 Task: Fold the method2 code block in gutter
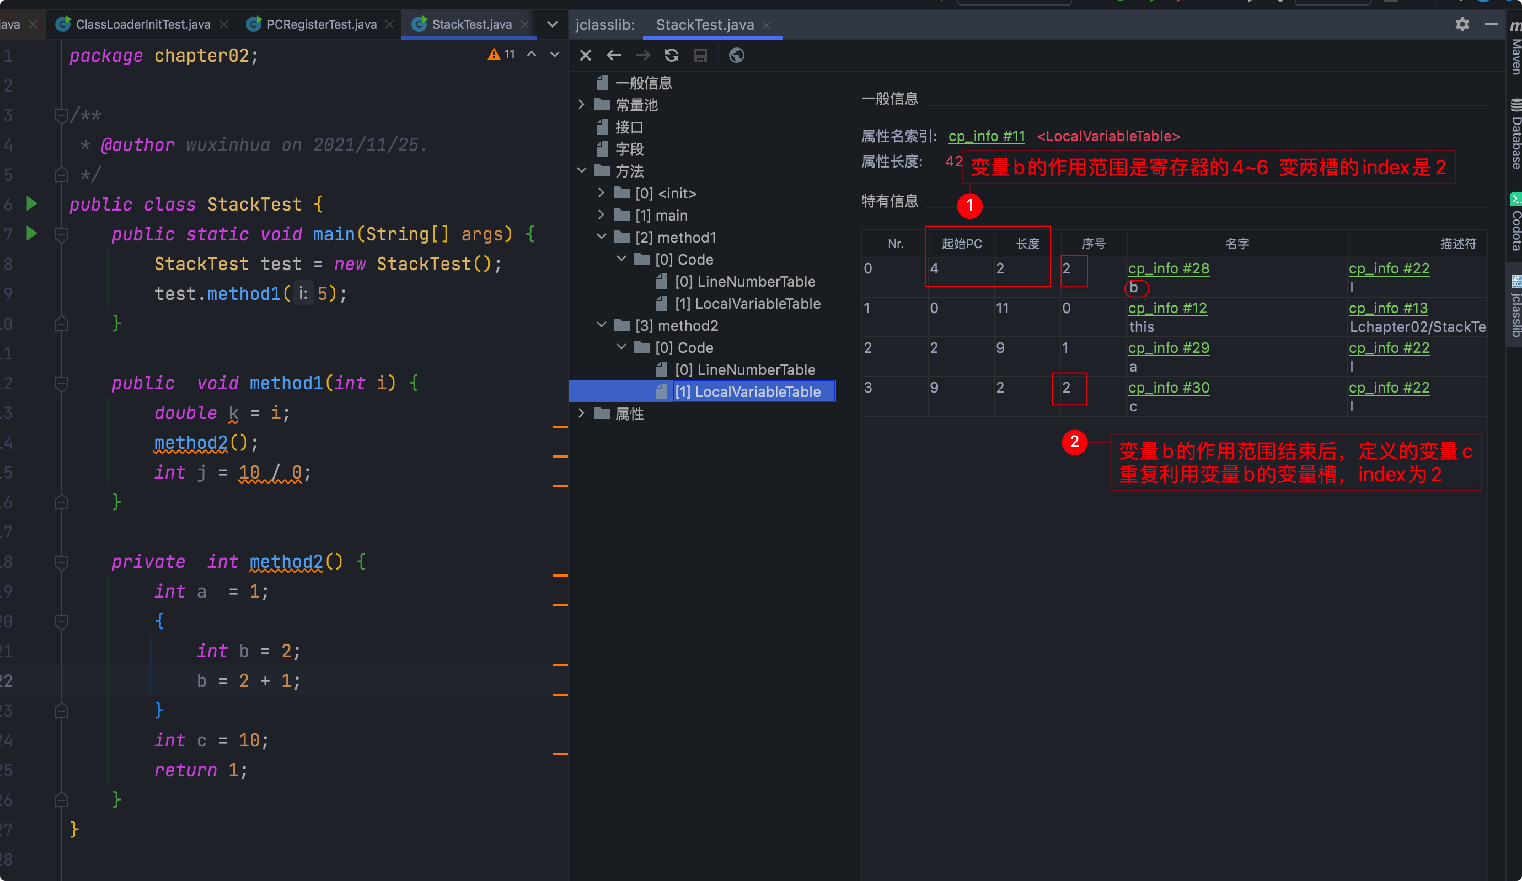pyautogui.click(x=62, y=562)
